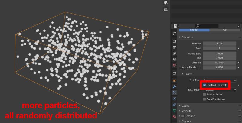Open the Particles properties tab
The width and height of the screenshot is (242, 123).
[x=174, y=93]
